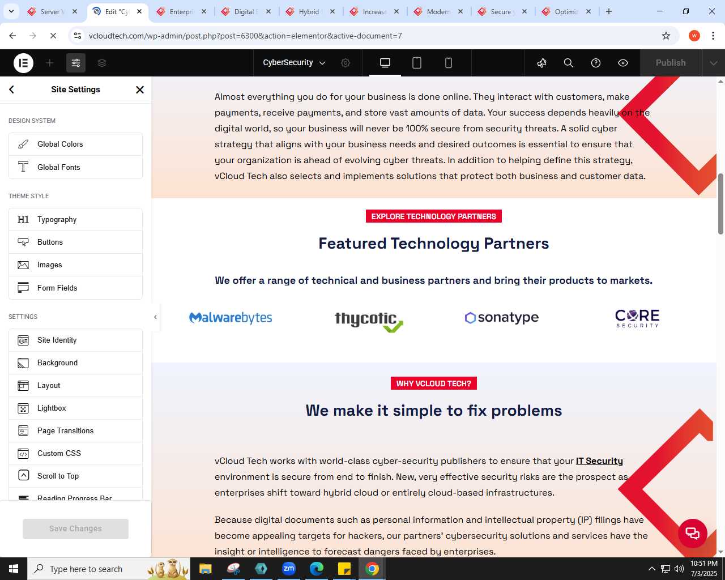Open Layout settings
This screenshot has width=725, height=580.
(75, 386)
